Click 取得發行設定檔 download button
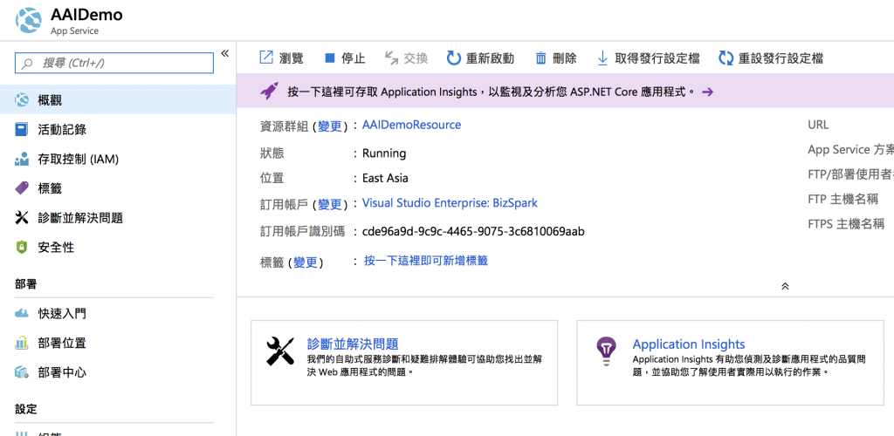The height and width of the screenshot is (436, 894). point(648,58)
